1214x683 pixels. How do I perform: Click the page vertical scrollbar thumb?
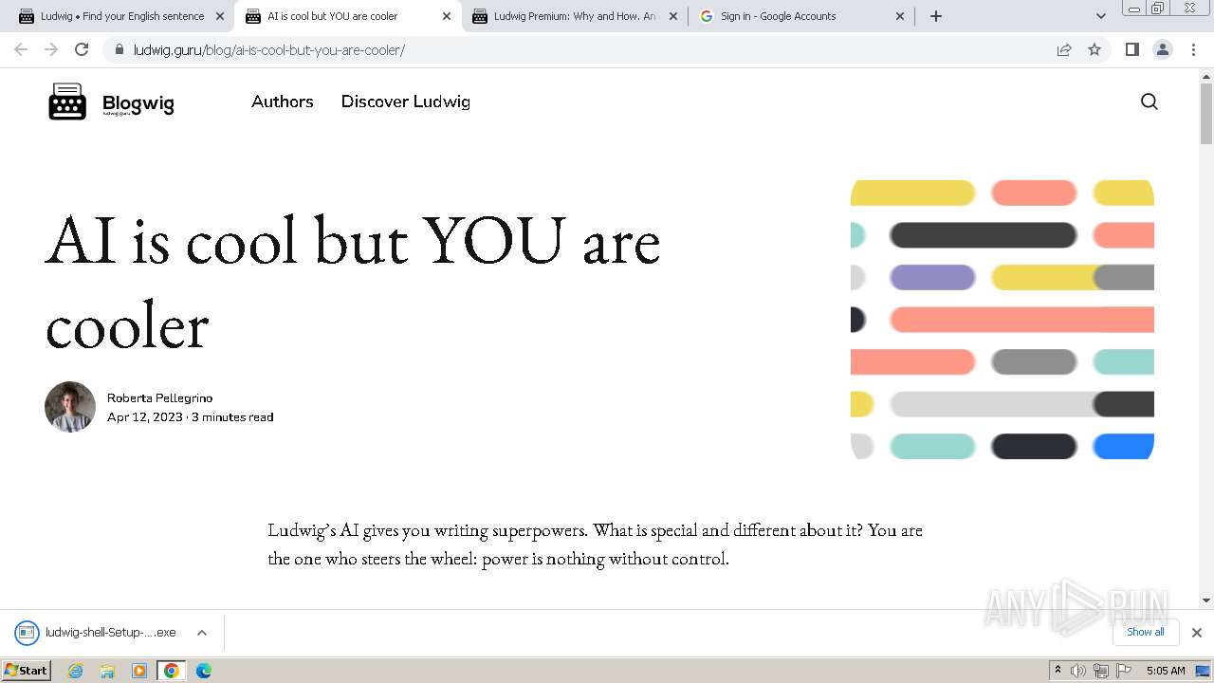(x=1205, y=114)
